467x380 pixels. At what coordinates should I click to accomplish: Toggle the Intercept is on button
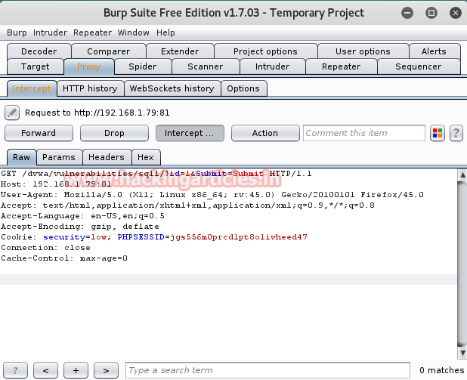(x=190, y=133)
